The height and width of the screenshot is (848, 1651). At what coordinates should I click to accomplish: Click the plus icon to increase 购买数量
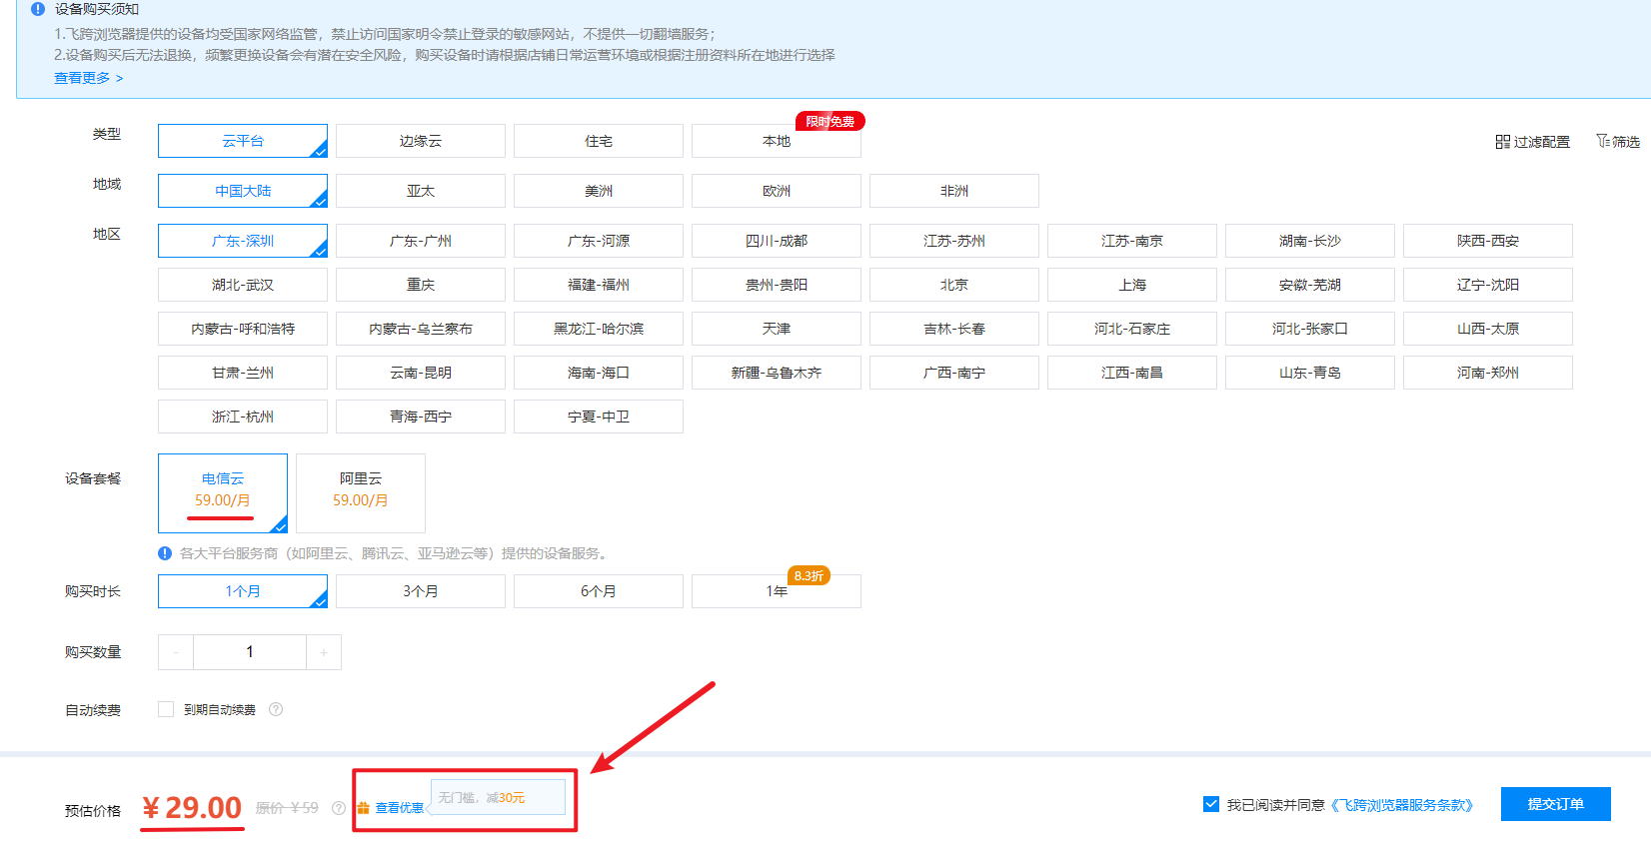click(x=324, y=652)
